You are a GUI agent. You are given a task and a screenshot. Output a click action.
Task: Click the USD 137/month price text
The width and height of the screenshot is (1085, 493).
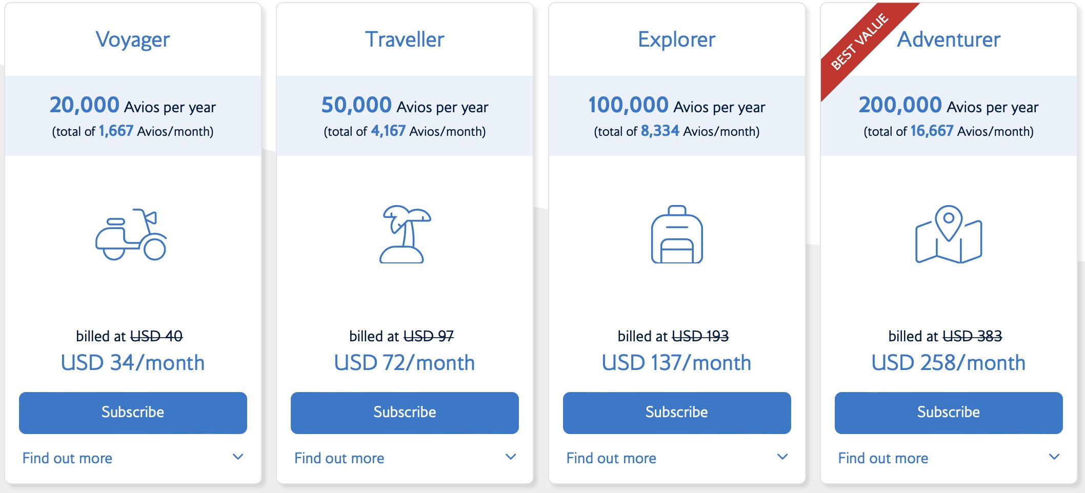(676, 363)
